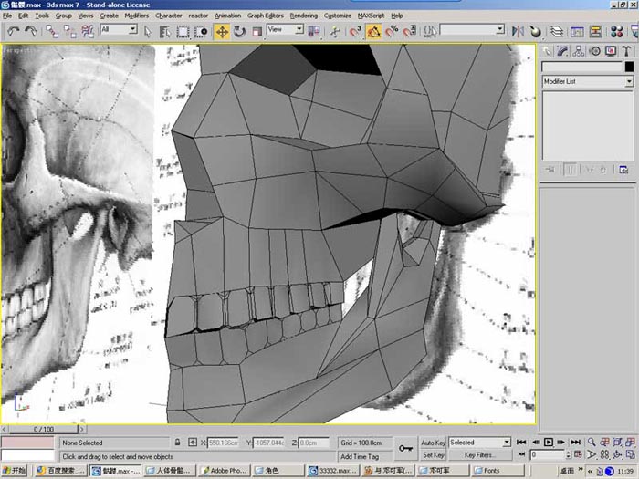Click the Set Keys key-icon button

coord(405,449)
